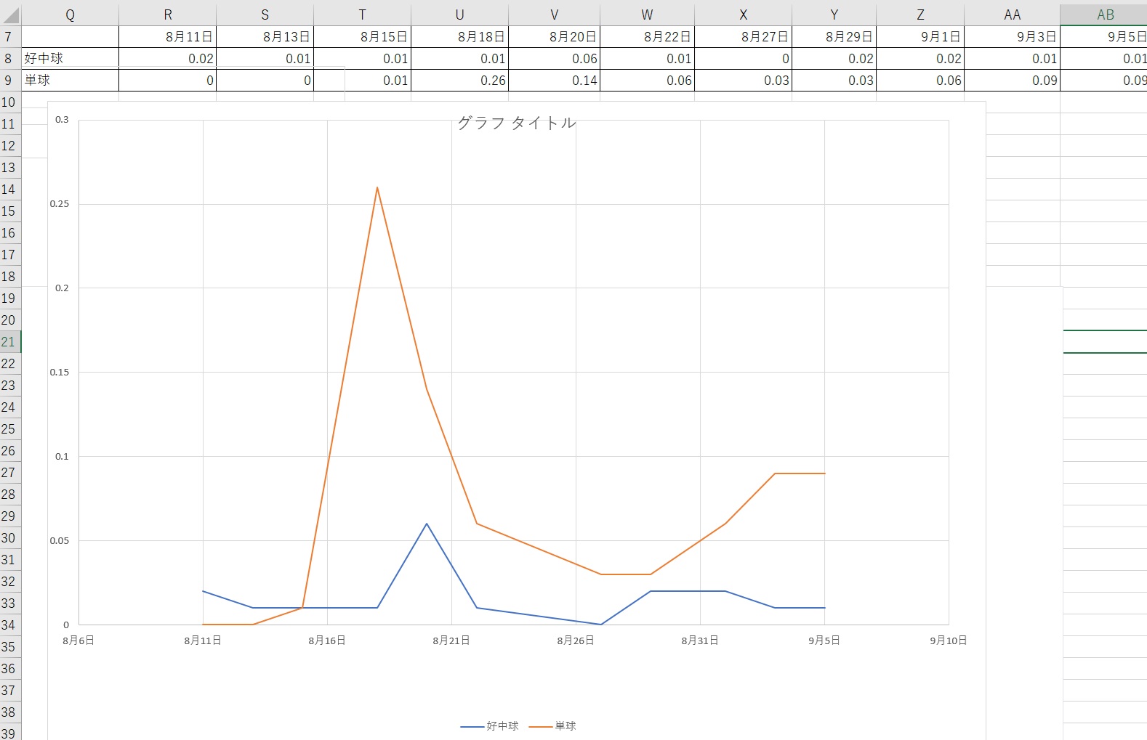Click the 9月10日 horizontal axis label
This screenshot has width=1147, height=740.
[949, 641]
